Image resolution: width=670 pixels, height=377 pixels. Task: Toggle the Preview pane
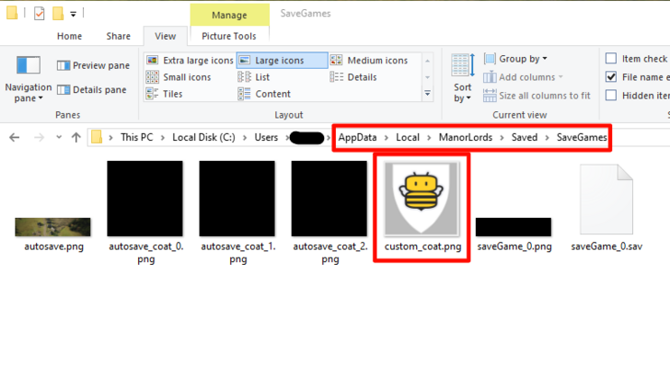pyautogui.click(x=93, y=65)
